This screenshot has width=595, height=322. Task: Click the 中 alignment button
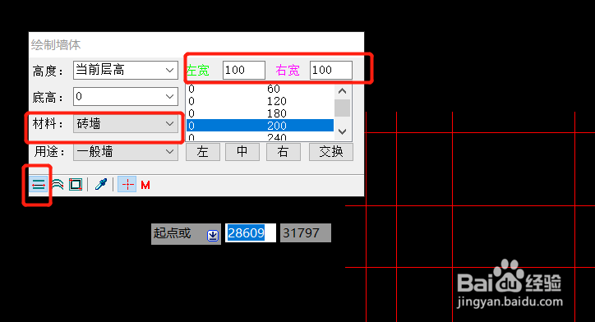242,152
